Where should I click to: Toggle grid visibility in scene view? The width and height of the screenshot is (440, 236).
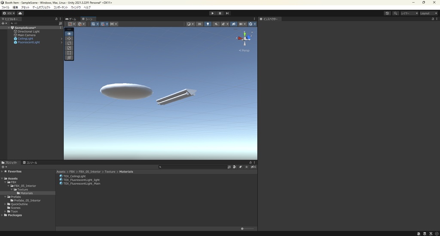[93, 24]
